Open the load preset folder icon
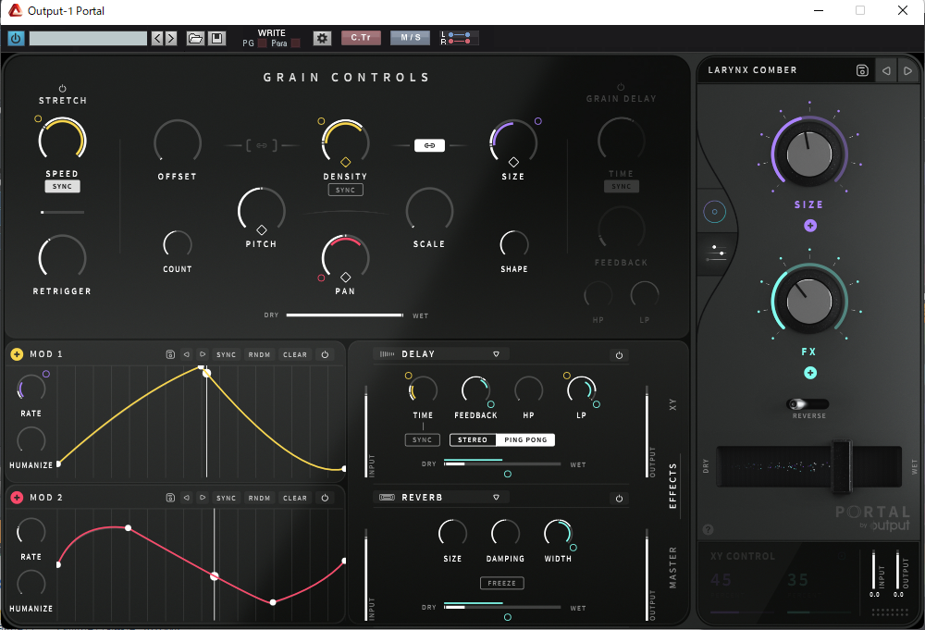 pyautogui.click(x=195, y=38)
